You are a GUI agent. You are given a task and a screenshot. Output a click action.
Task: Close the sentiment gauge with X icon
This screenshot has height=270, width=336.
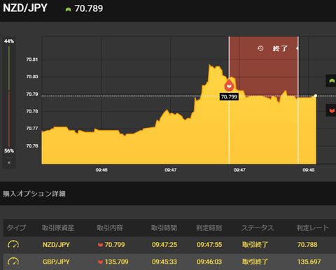[9, 163]
